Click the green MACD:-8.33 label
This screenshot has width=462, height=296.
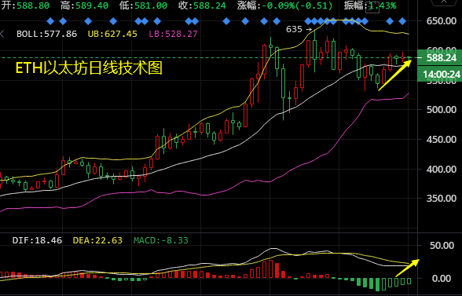161,240
